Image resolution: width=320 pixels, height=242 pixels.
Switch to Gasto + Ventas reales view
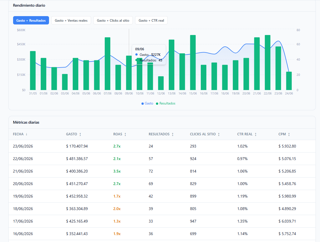(71, 20)
